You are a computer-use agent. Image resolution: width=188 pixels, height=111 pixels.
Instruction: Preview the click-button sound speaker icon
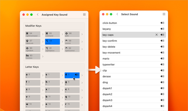click(x=162, y=23)
